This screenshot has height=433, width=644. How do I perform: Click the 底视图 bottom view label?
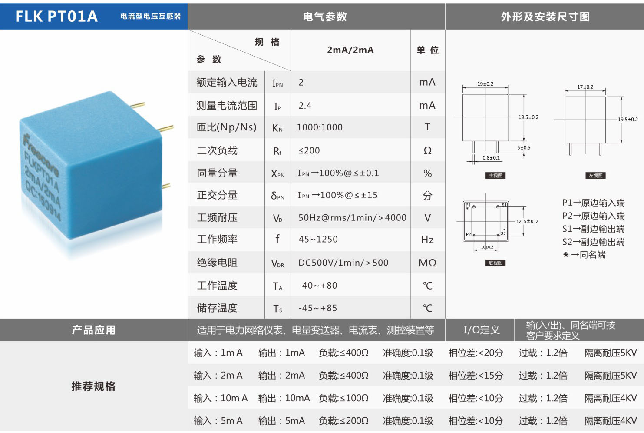[495, 263]
